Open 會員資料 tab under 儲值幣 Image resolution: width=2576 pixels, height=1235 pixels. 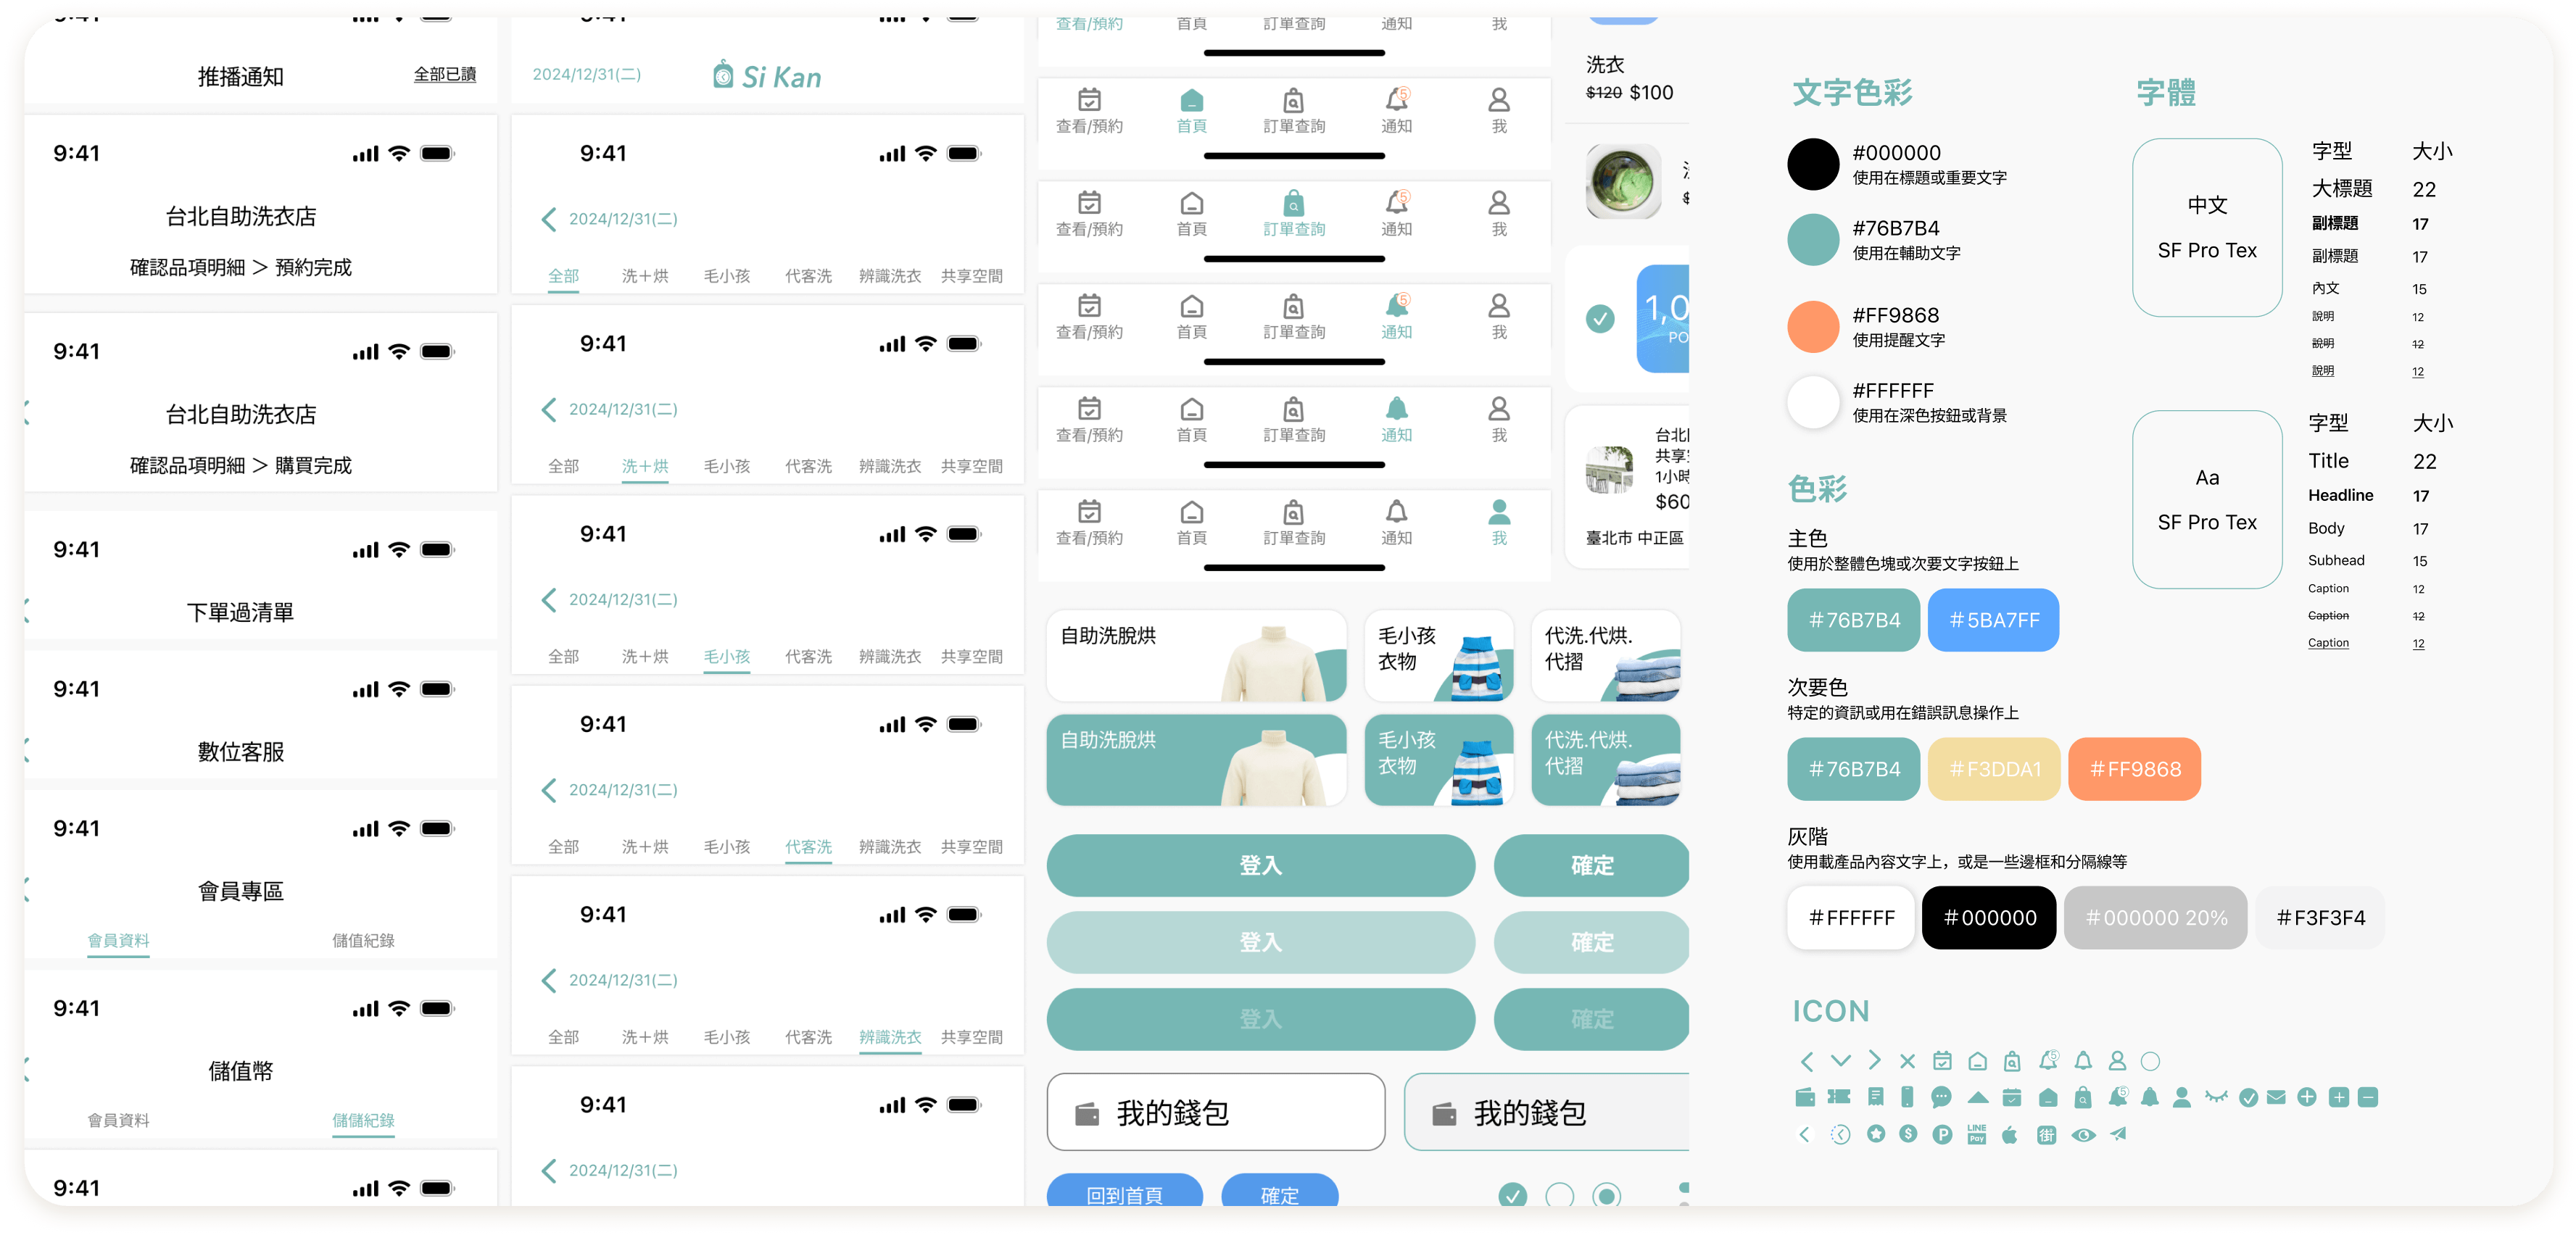[x=118, y=1120]
